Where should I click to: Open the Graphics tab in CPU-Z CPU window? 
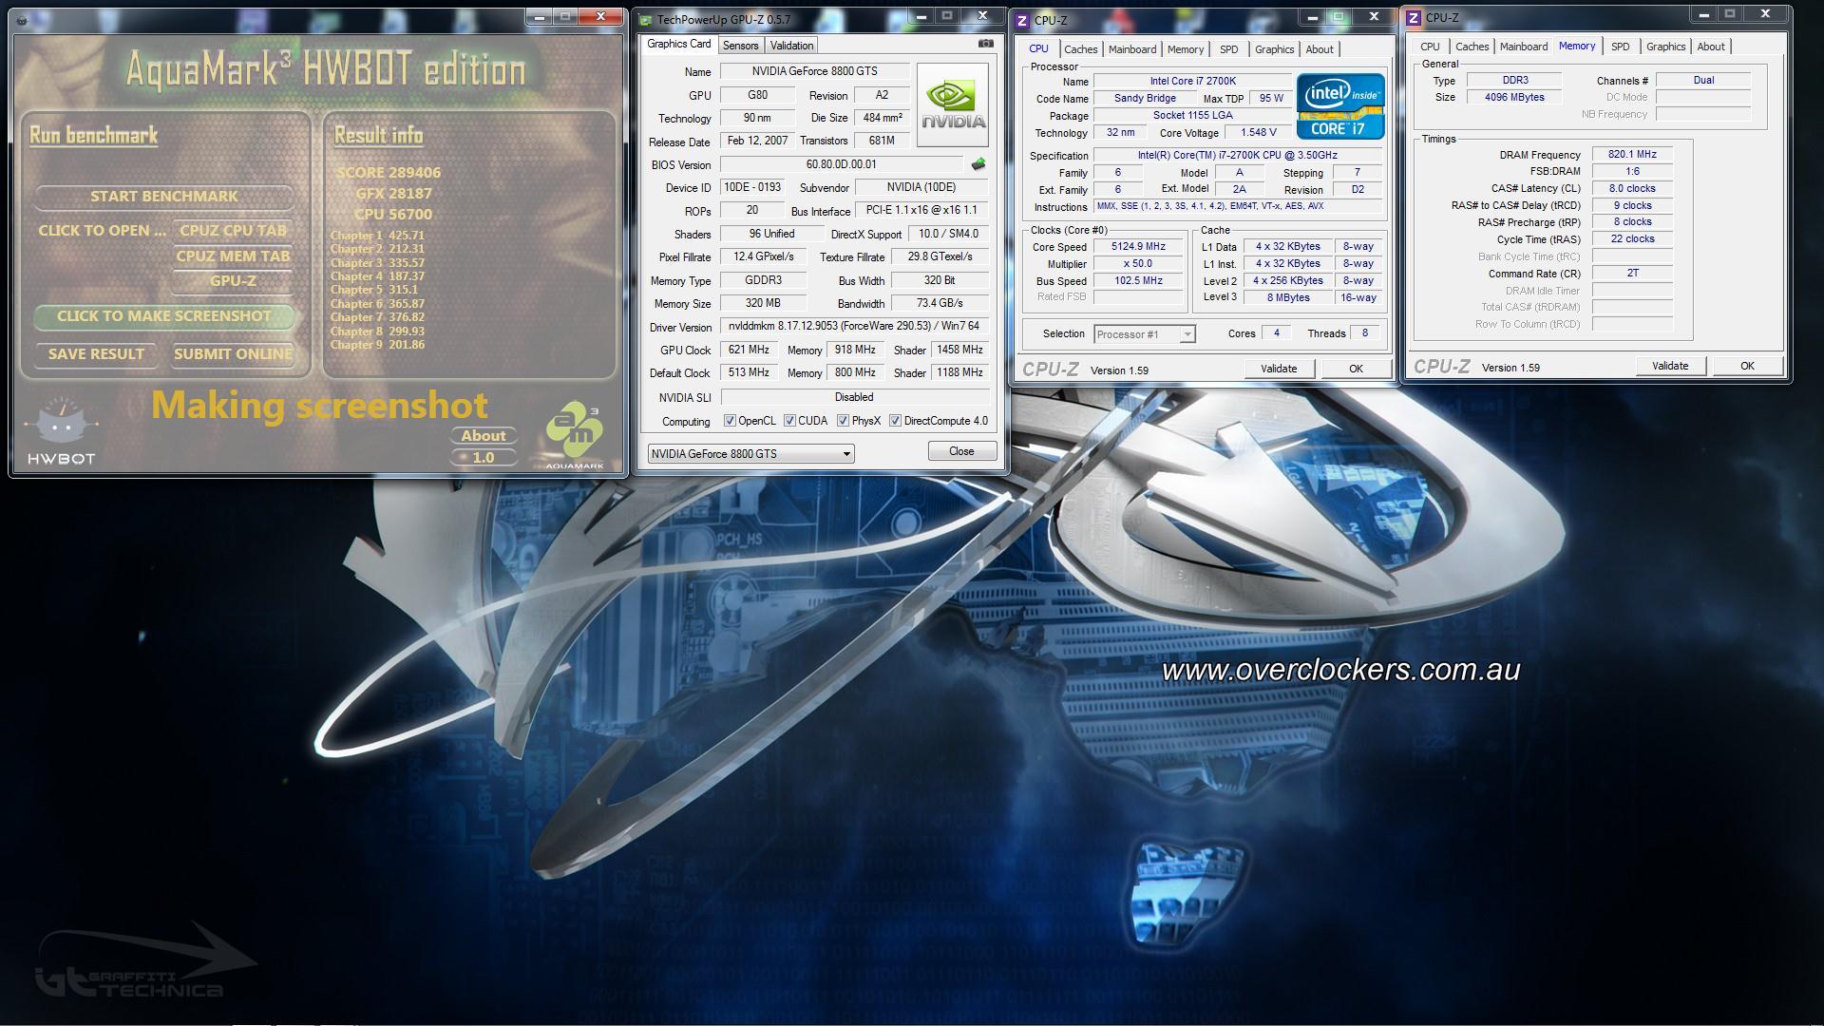coord(1274,49)
